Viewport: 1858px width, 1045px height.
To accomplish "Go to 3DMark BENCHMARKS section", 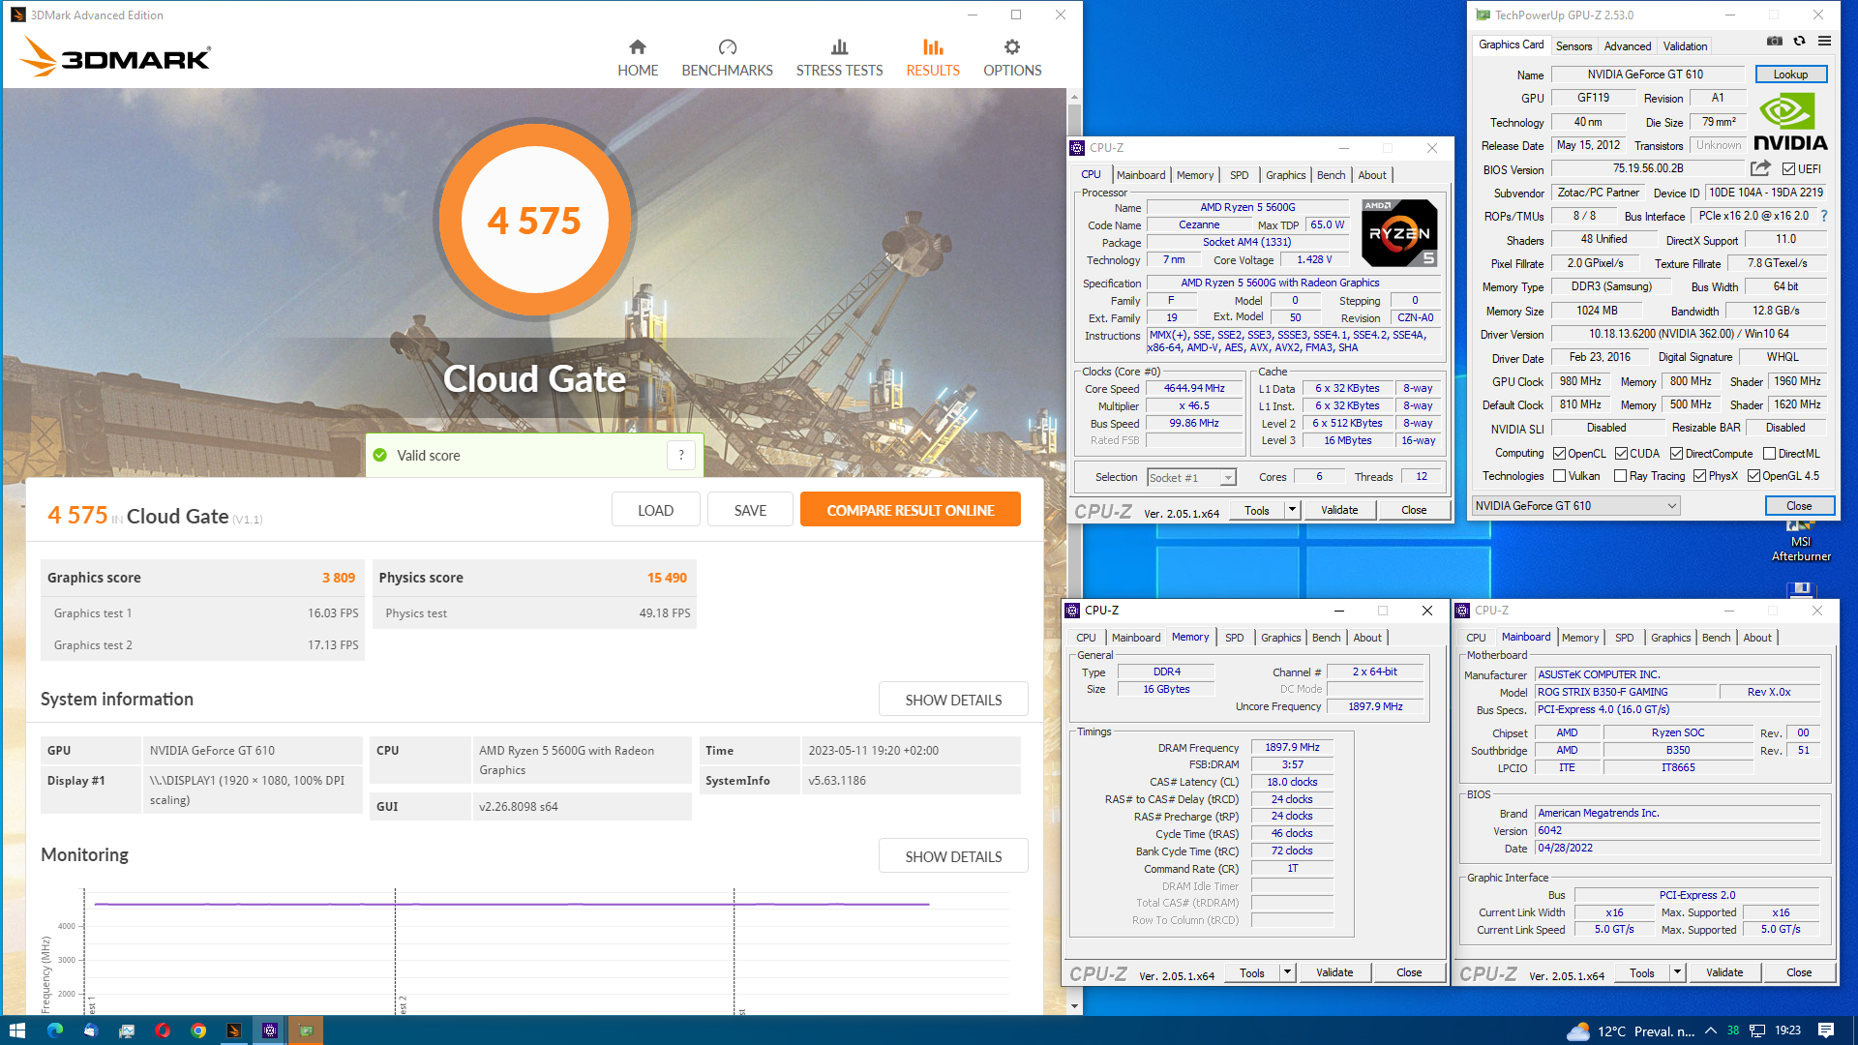I will [x=727, y=58].
